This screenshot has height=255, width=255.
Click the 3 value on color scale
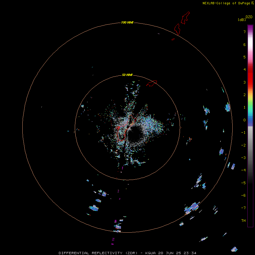(245, 82)
